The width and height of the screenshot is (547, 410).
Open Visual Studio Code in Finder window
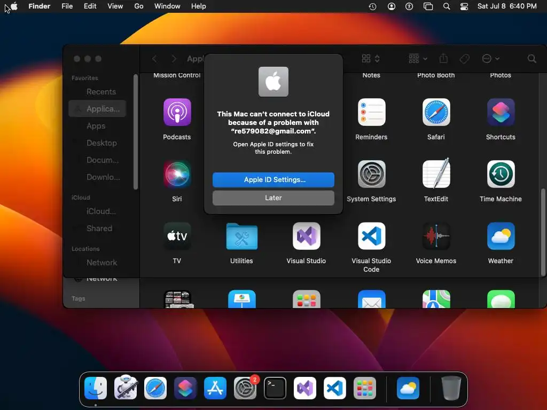click(371, 236)
